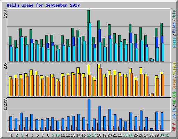The width and height of the screenshot is (178, 139).
Task: Click the cyan pages bar for day 16
Action: tap(90, 42)
